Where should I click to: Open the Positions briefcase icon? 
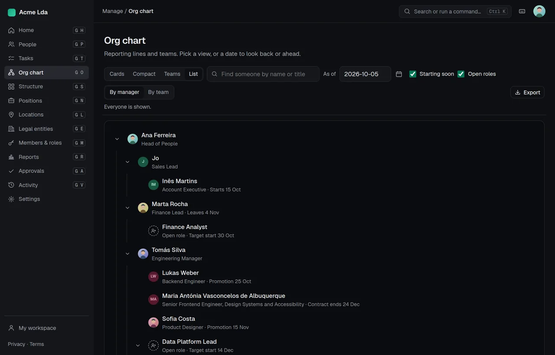pos(11,100)
